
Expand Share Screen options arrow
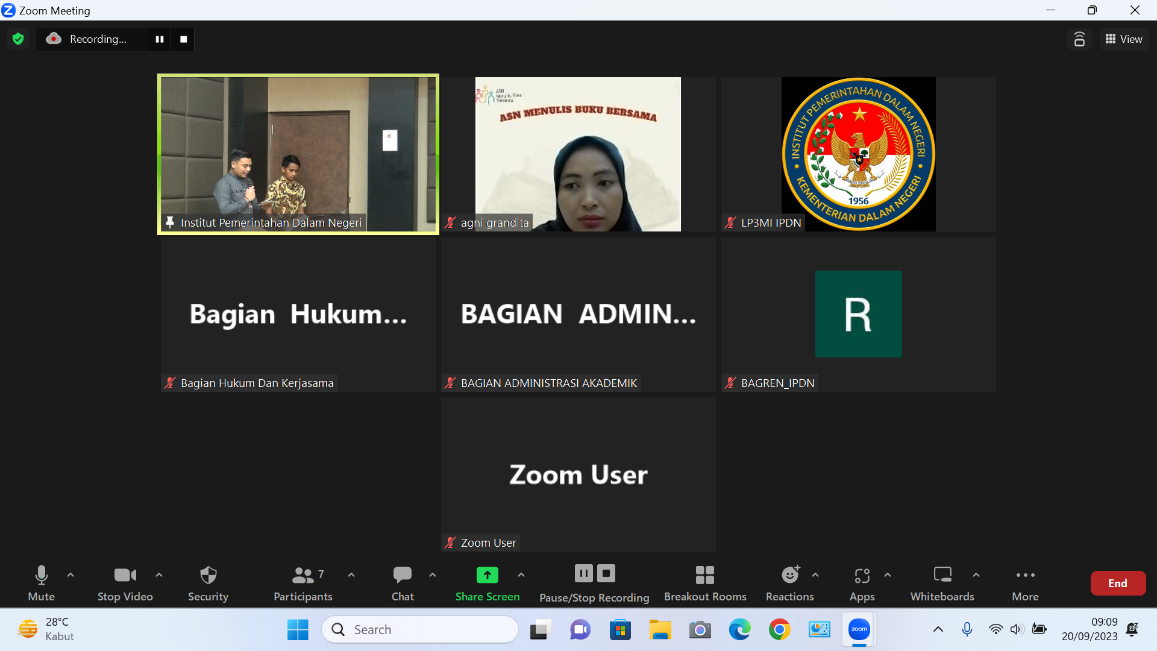521,575
